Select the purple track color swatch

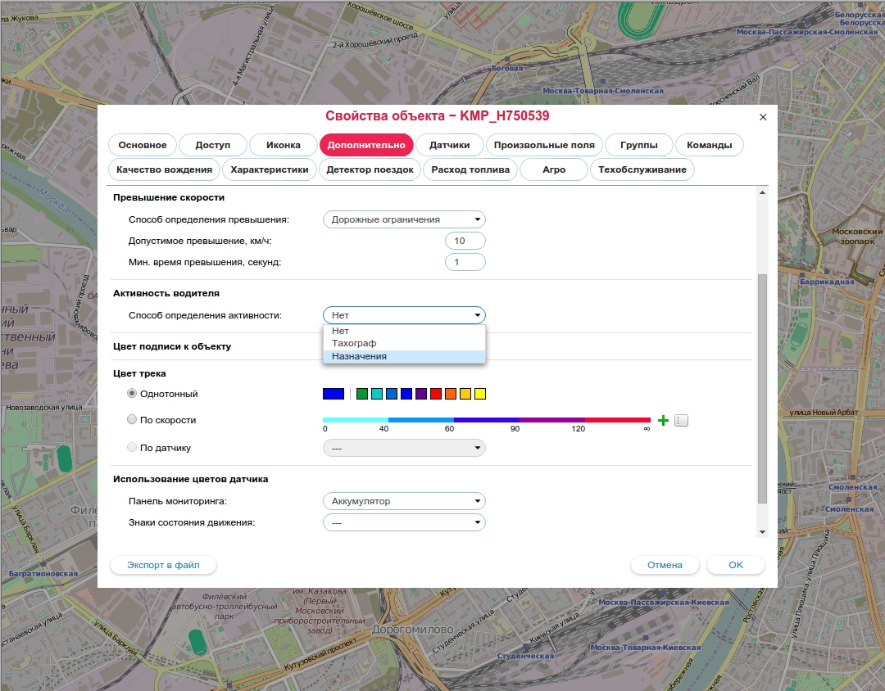point(421,394)
